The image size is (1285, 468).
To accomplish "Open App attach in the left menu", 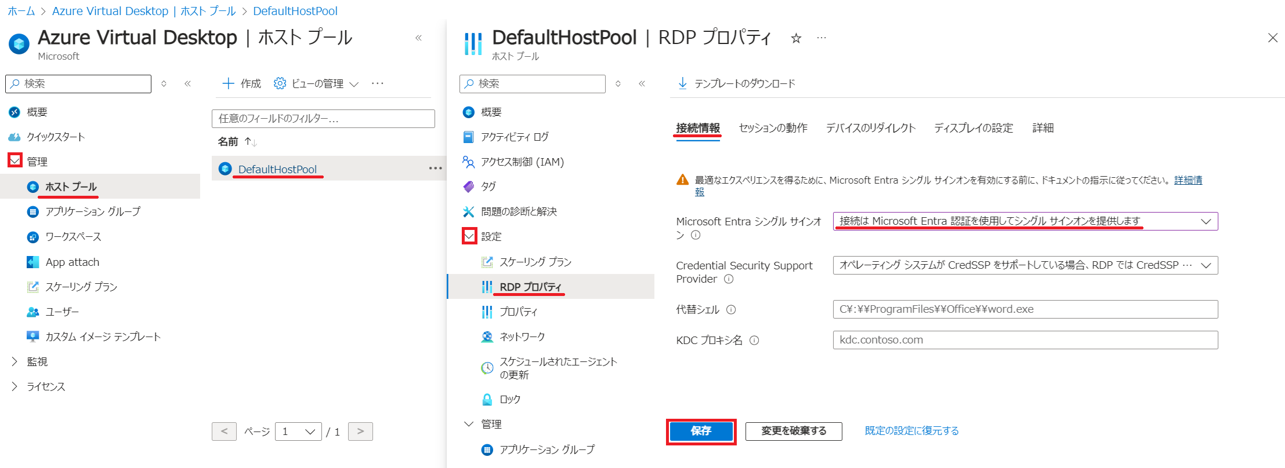I will coord(73,262).
